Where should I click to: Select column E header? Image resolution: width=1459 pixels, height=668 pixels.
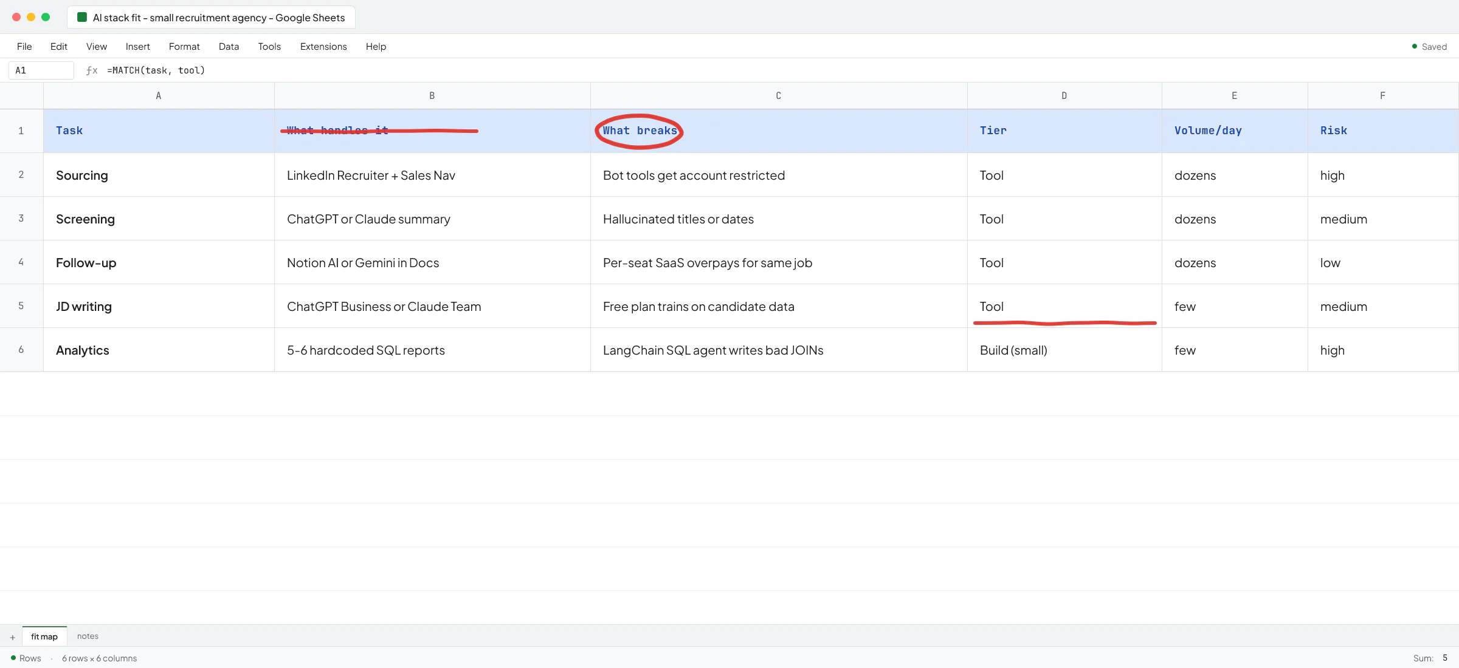pos(1235,96)
